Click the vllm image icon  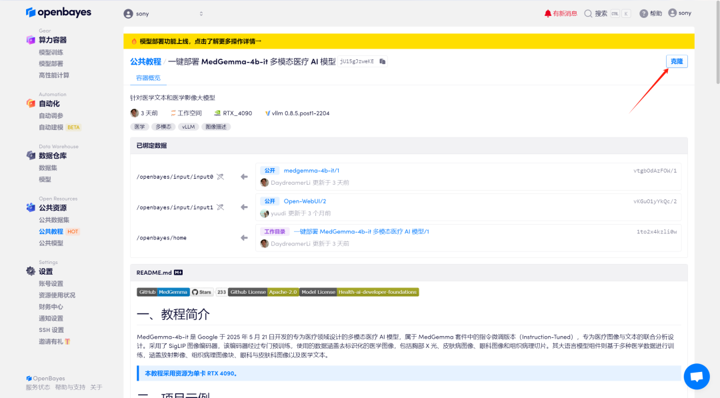tap(267, 113)
